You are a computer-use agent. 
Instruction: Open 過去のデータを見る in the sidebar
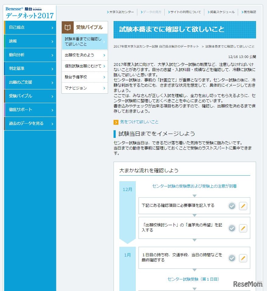30,124
